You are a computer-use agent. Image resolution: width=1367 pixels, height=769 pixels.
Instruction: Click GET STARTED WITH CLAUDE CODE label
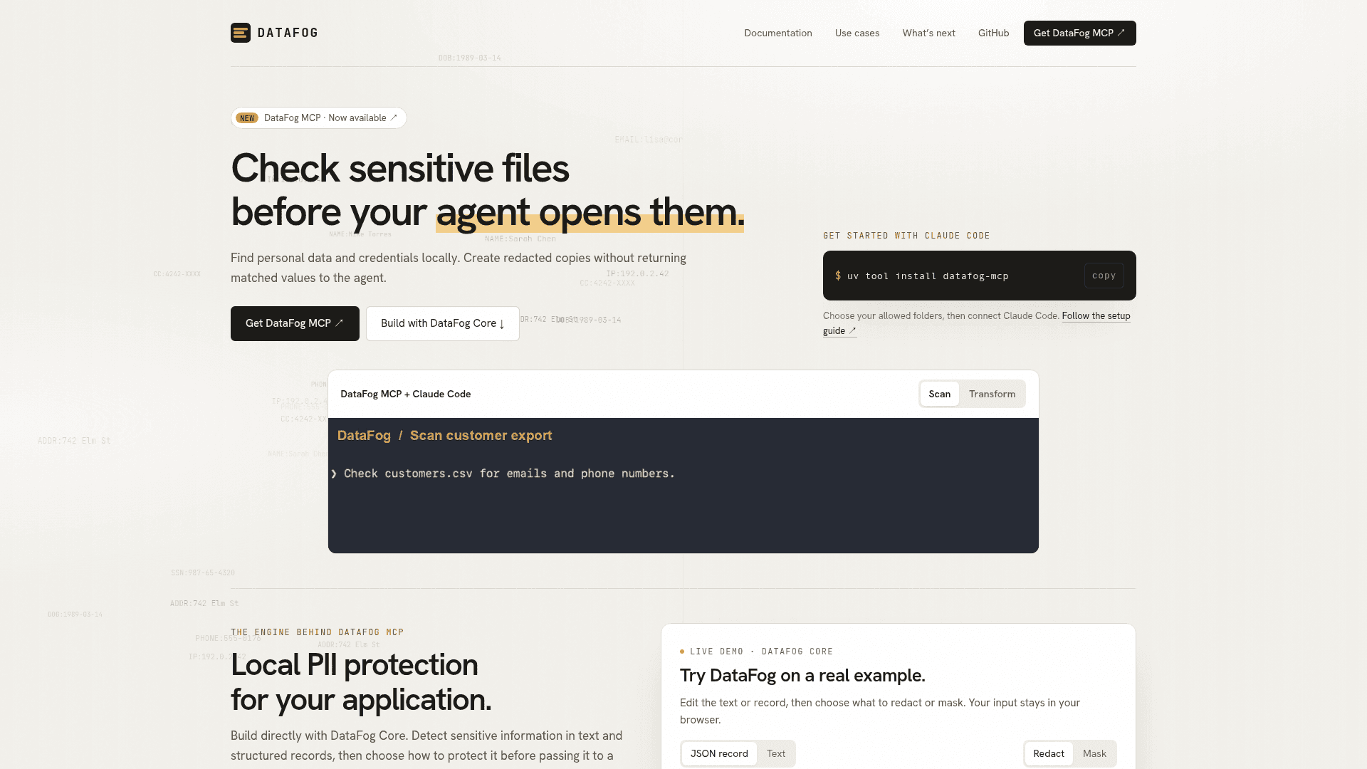(x=906, y=236)
